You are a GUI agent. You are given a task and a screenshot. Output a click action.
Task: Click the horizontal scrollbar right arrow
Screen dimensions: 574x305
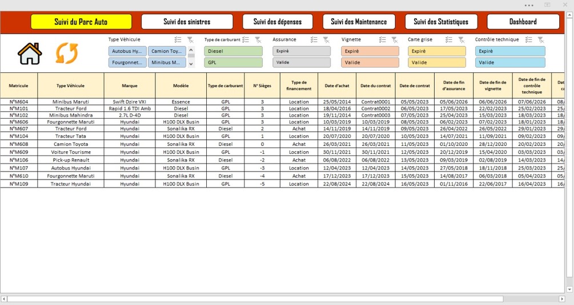[x=561, y=299]
